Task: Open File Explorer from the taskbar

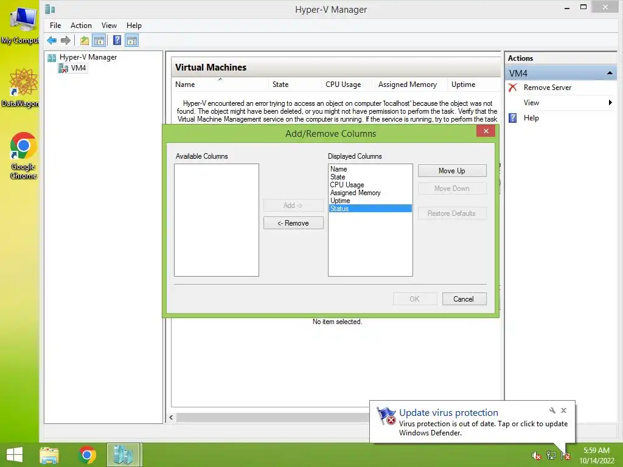Action: 49,455
